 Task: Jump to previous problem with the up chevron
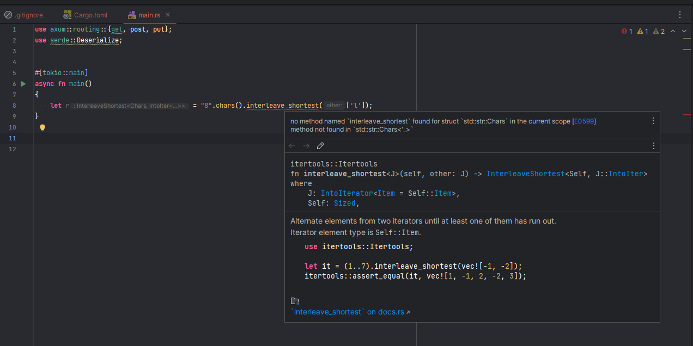point(673,31)
